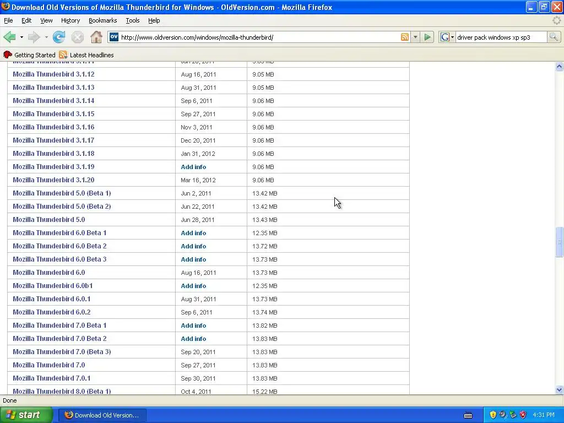Open the Tools menu
This screenshot has width=564, height=423.
tap(132, 20)
